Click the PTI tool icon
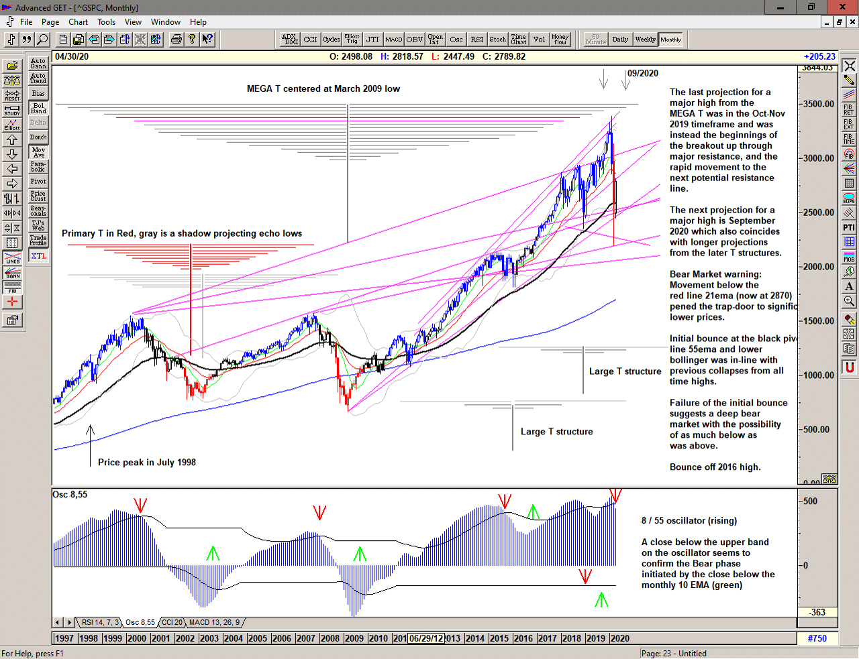 pyautogui.click(x=849, y=228)
